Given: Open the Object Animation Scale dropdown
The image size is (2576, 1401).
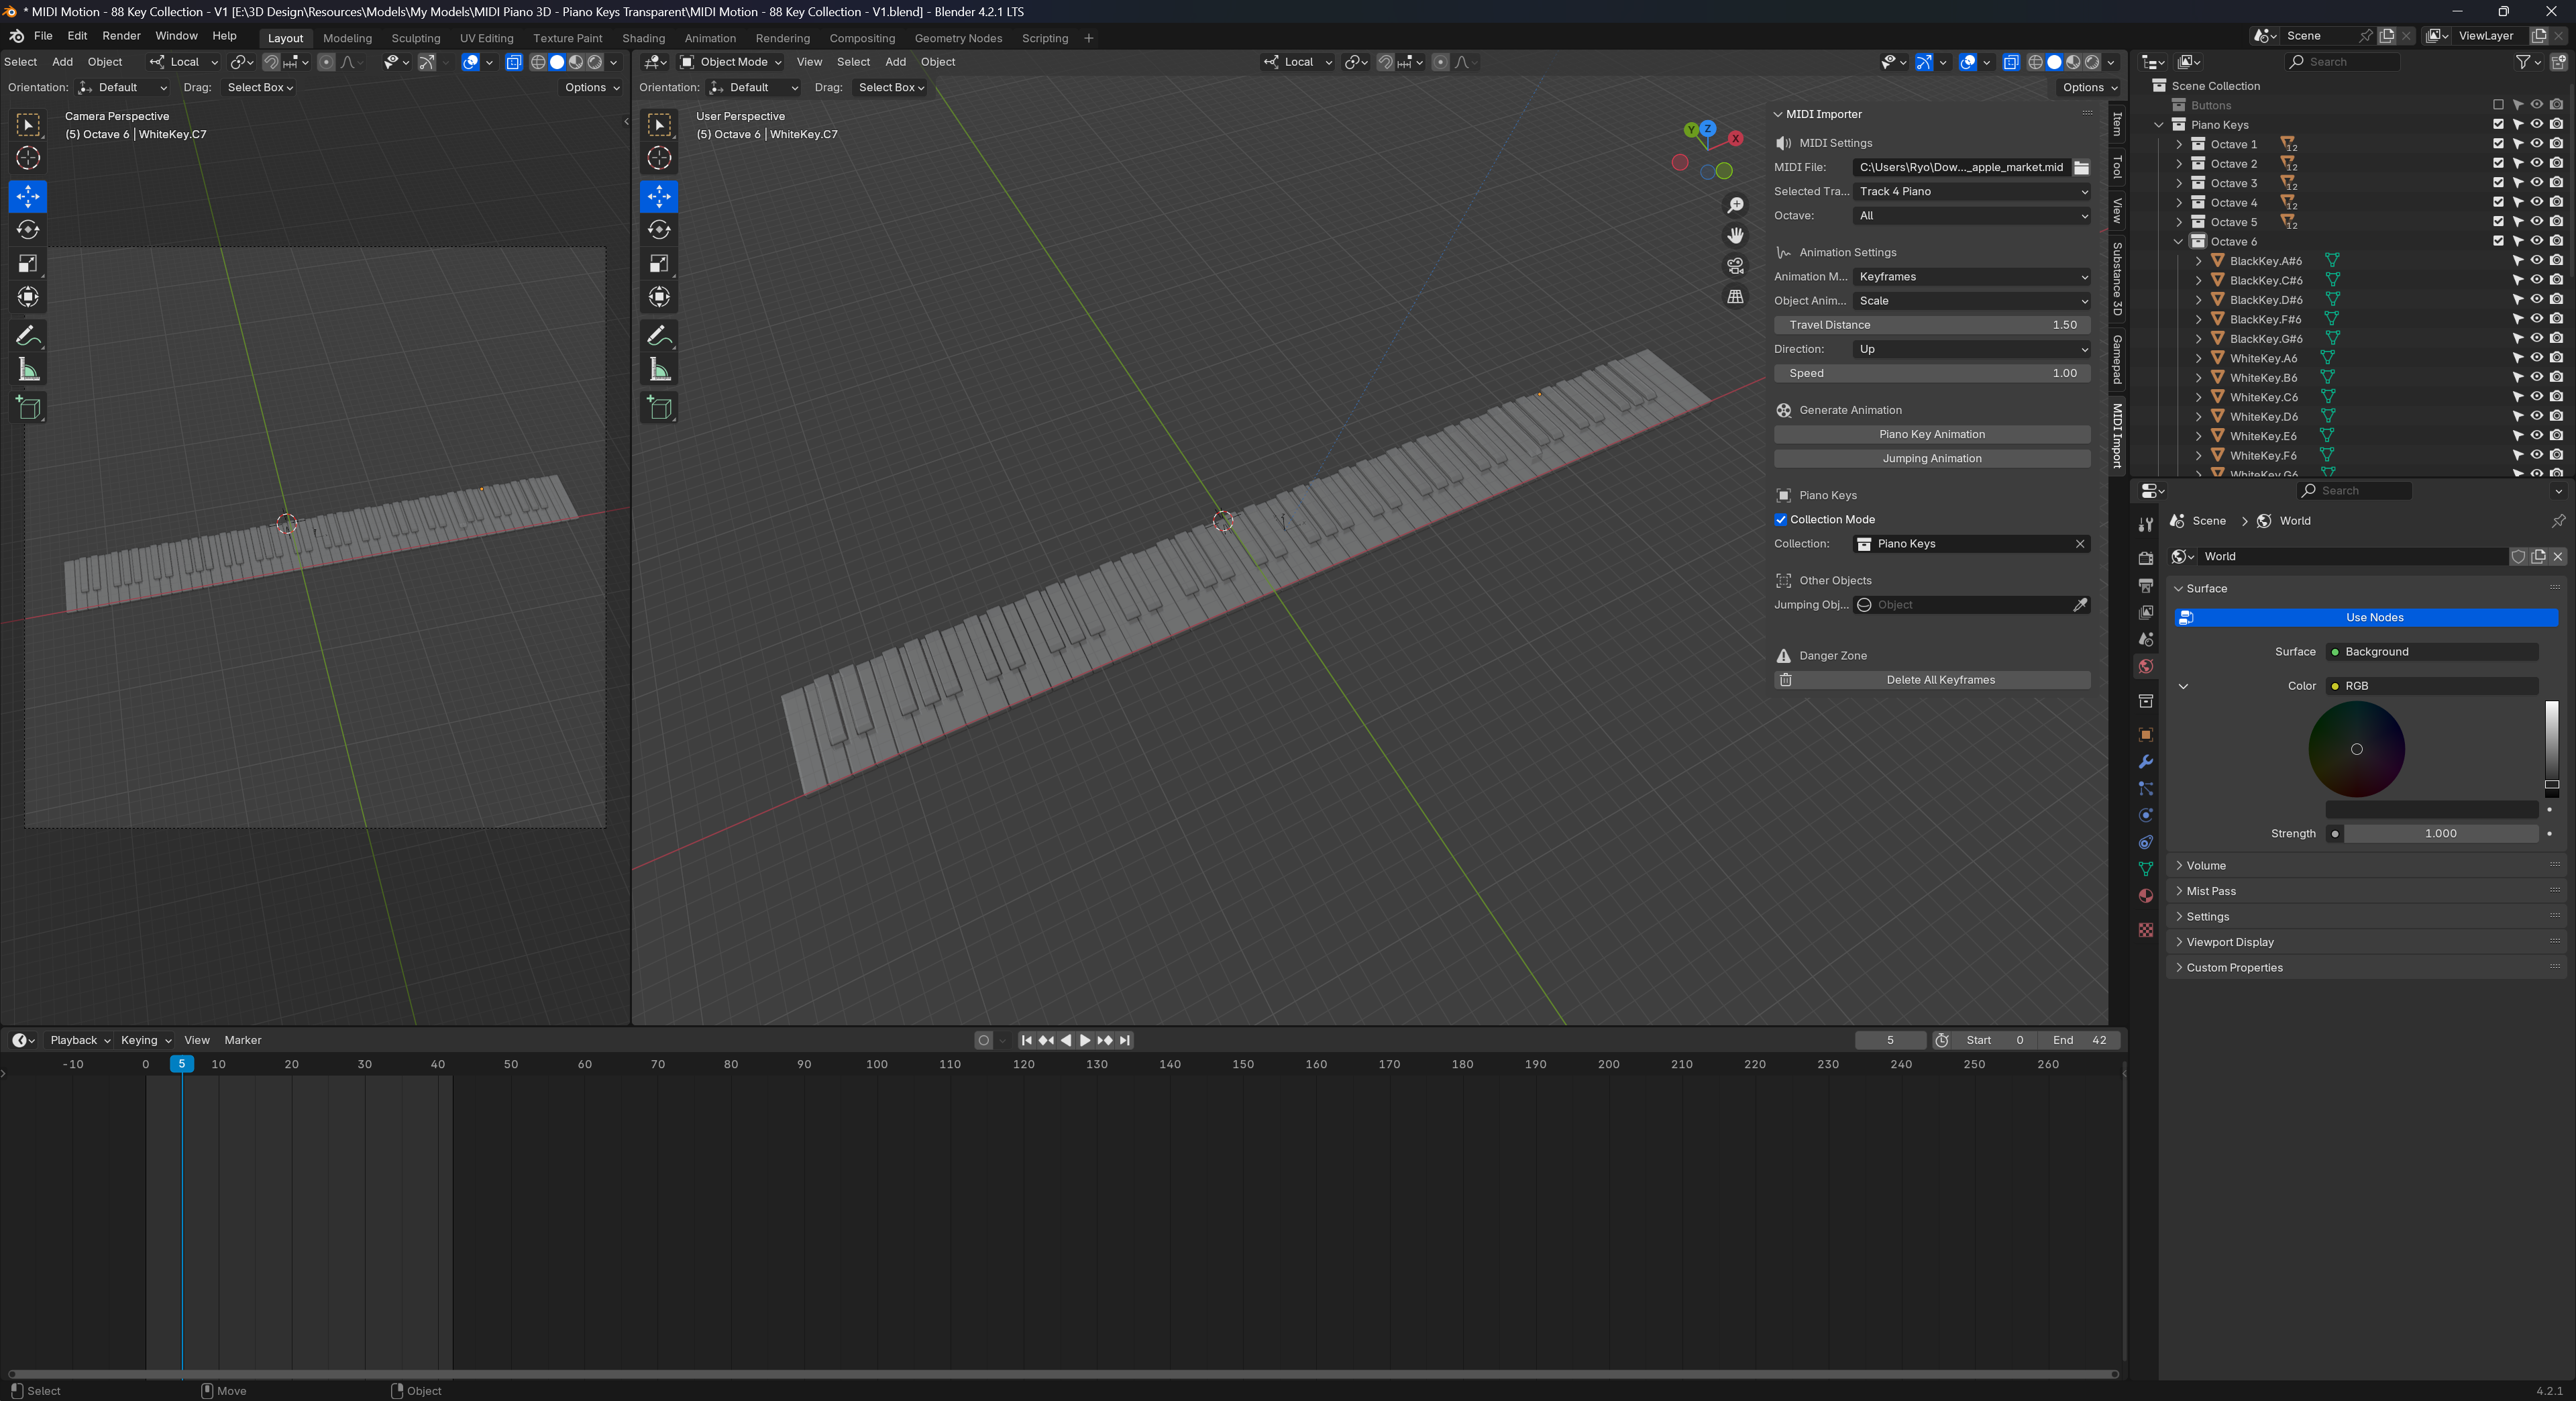Looking at the screenshot, I should click(1972, 301).
